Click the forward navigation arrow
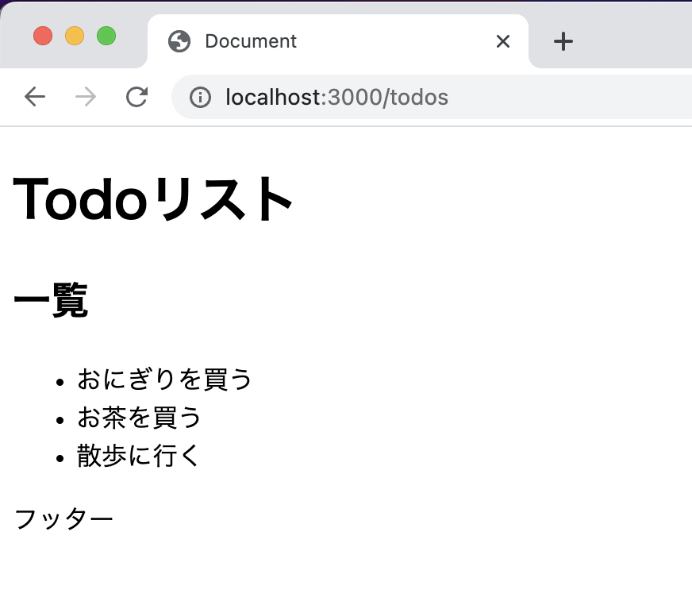The width and height of the screenshot is (692, 605). point(86,97)
